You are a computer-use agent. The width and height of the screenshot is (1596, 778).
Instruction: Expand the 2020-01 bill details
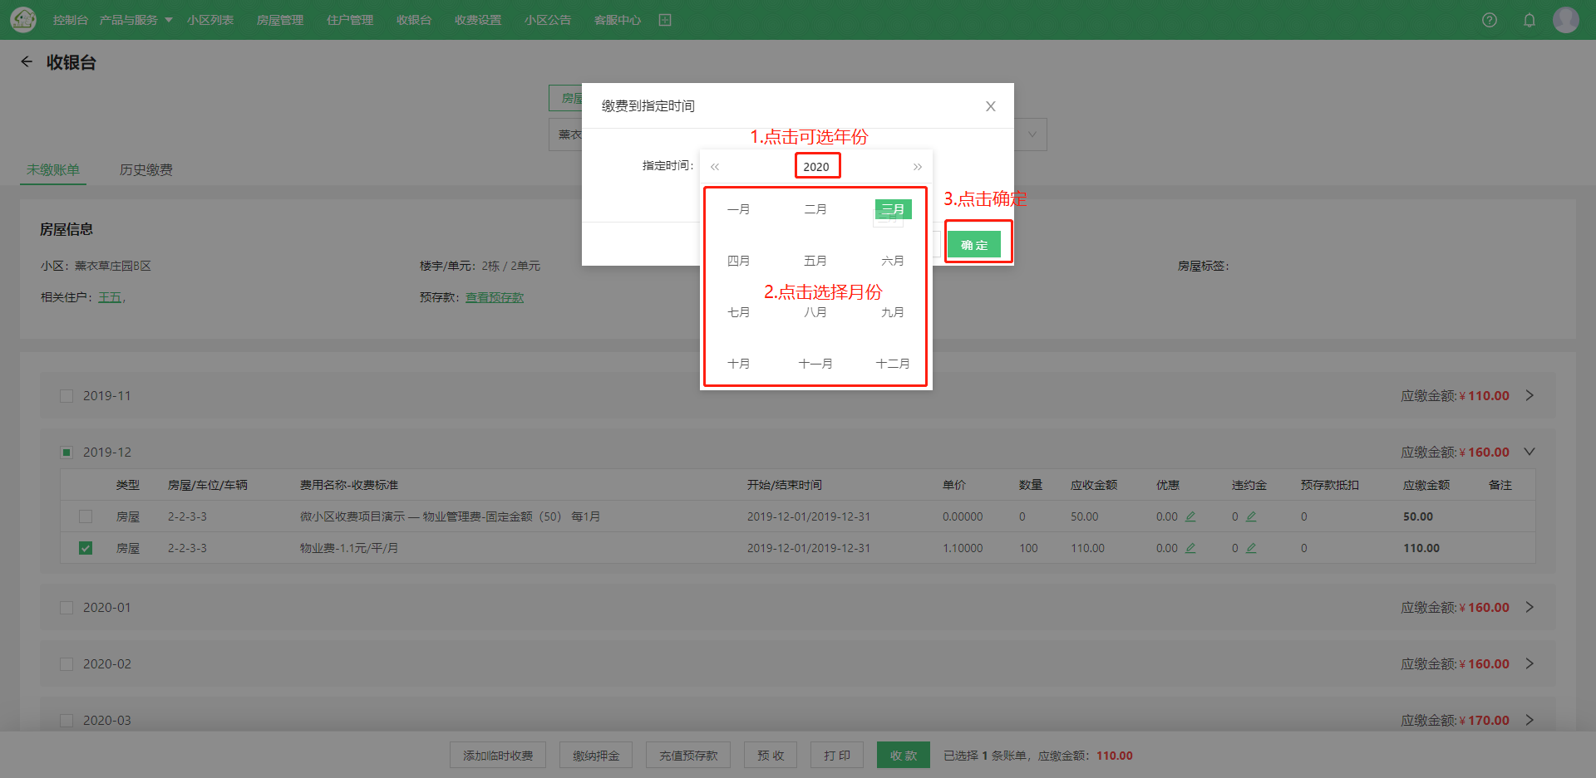(x=1529, y=607)
